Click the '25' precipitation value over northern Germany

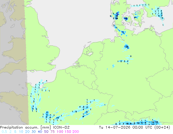(127, 47)
